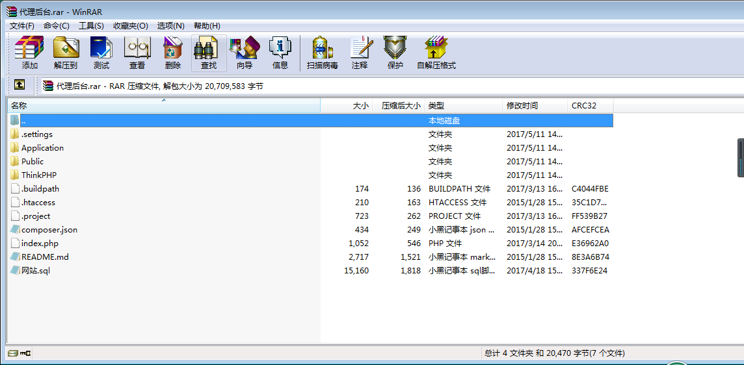Click CRC32 value C4044FBE
744x365 pixels.
click(x=591, y=188)
